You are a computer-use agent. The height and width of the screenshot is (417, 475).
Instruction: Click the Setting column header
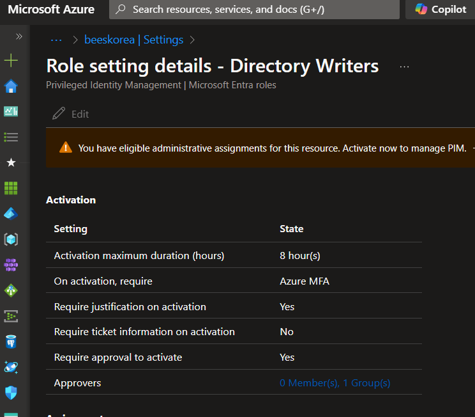(71, 228)
